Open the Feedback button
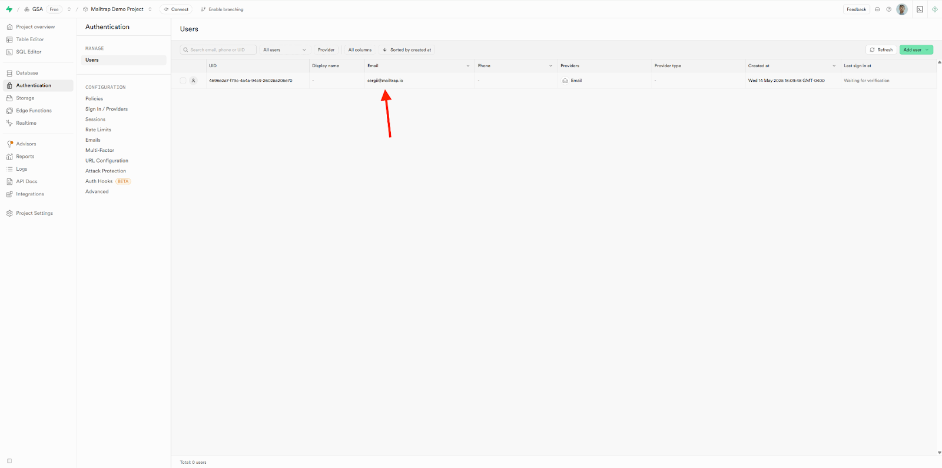Screen dimensions: 942x468 (x=857, y=9)
